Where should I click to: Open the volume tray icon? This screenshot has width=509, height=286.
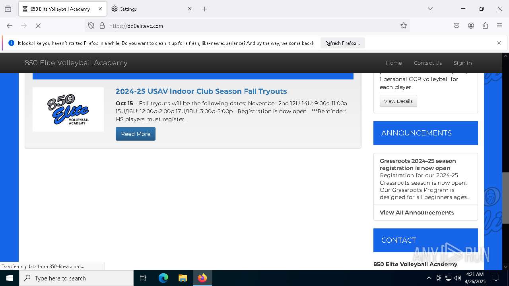click(x=458, y=278)
